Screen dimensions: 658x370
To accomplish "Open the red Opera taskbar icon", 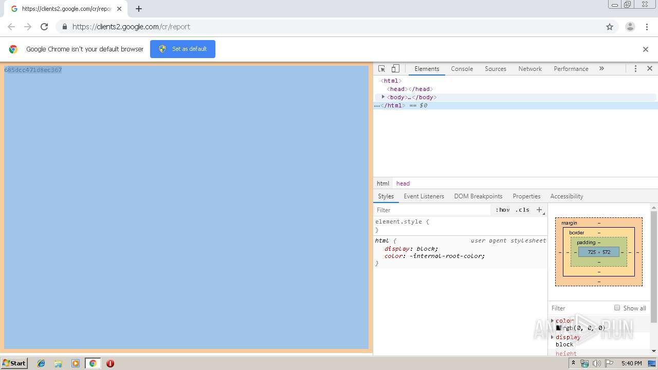I will pos(110,363).
